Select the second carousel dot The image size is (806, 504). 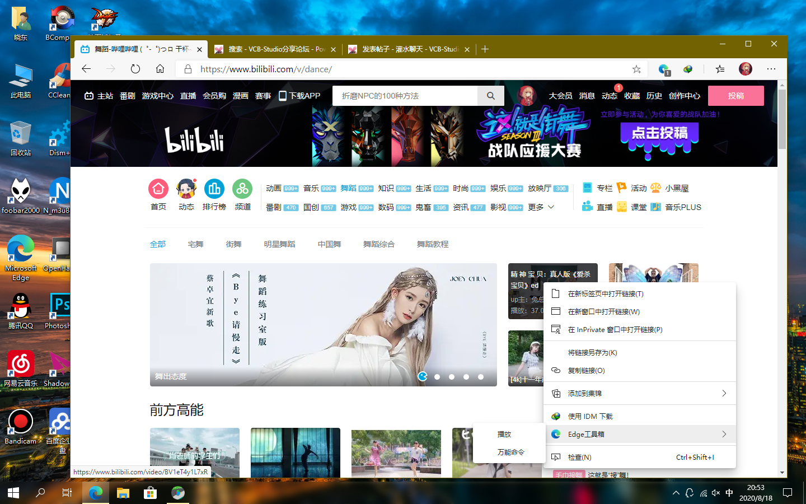437,377
